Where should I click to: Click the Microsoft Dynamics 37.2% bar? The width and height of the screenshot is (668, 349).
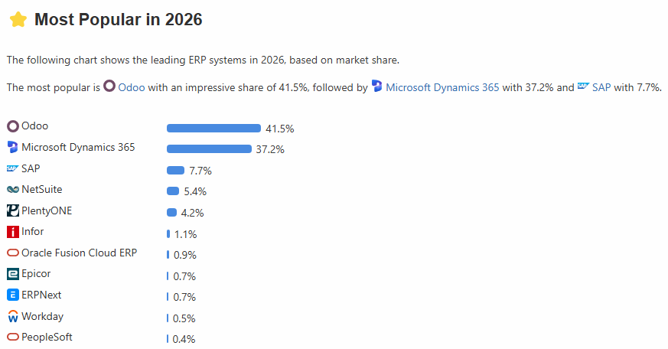(209, 148)
